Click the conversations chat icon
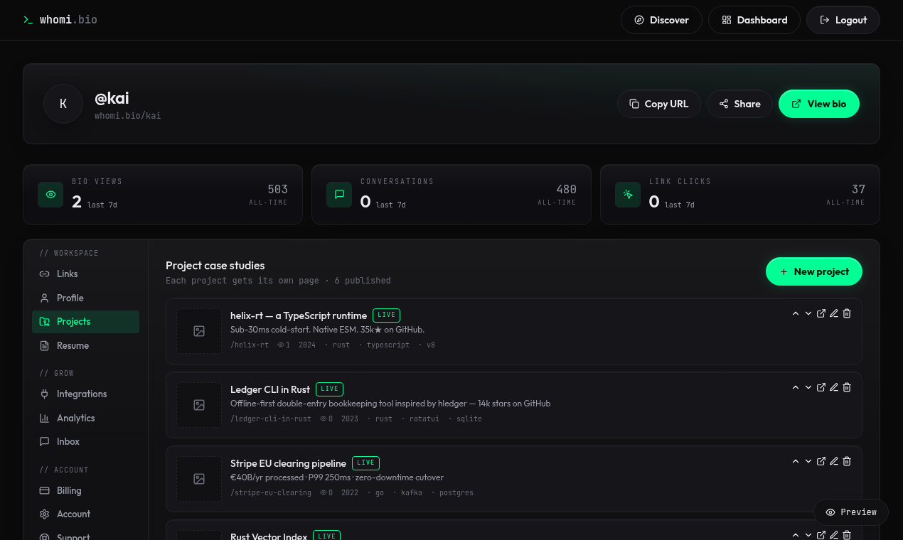The height and width of the screenshot is (540, 903). (x=339, y=195)
